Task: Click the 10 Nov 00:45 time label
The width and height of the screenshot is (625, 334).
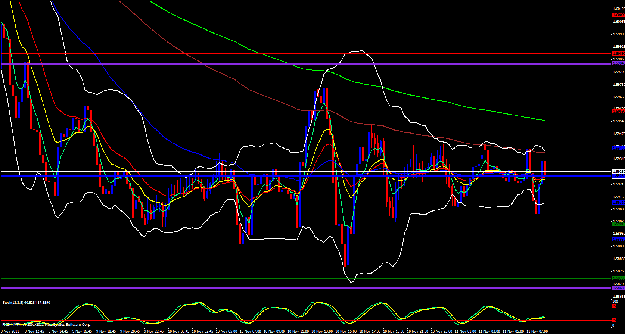Action: tap(179, 331)
